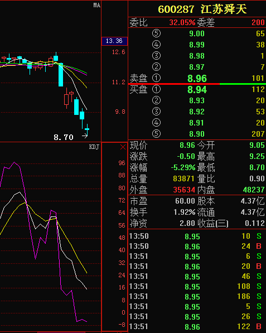Click the 外盘 value 35634

coord(184,190)
